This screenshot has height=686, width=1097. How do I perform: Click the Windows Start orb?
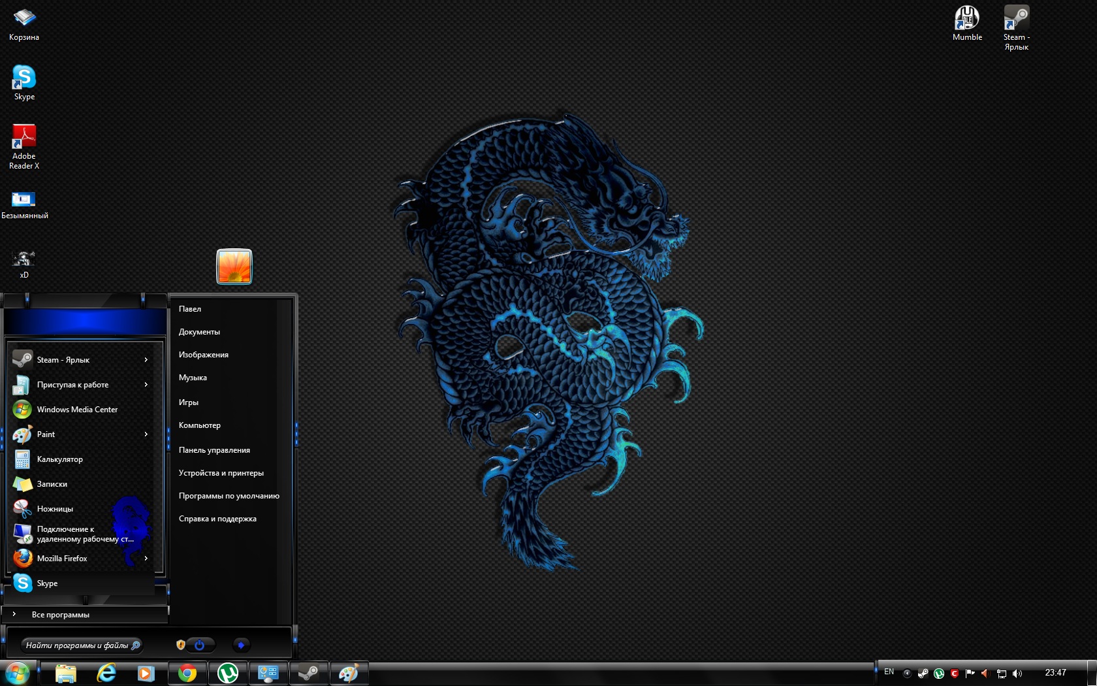[17, 673]
